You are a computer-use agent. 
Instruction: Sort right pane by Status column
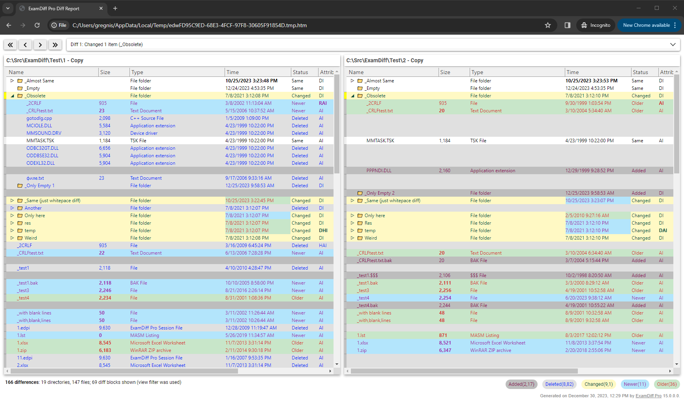(645, 72)
